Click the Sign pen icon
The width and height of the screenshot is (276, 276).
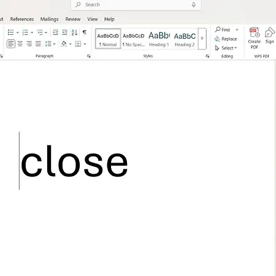point(269,36)
